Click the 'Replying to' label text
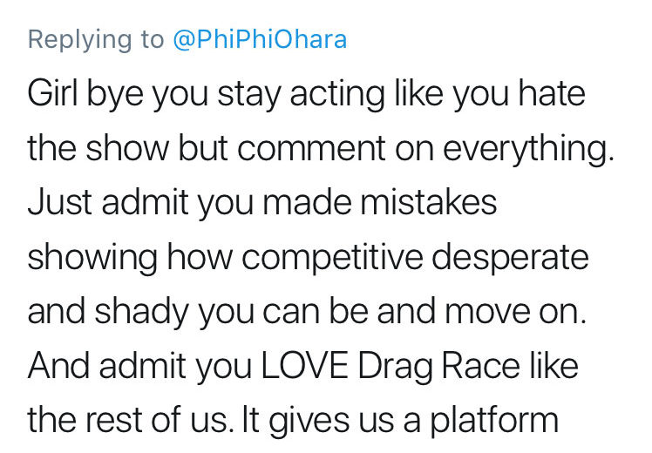The width and height of the screenshot is (652, 453). point(96,40)
